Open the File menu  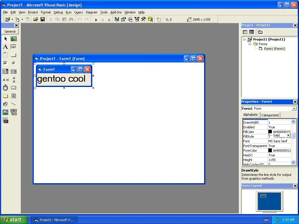(x=5, y=12)
